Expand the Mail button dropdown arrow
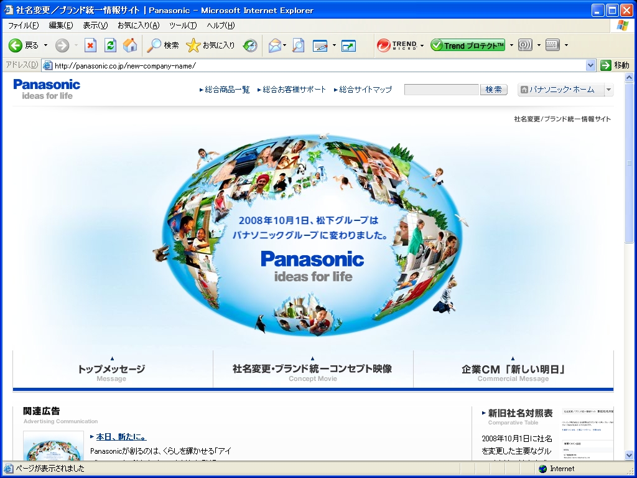The height and width of the screenshot is (478, 637). tap(285, 45)
